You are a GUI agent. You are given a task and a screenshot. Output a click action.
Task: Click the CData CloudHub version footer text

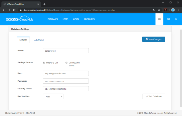click(20, 113)
